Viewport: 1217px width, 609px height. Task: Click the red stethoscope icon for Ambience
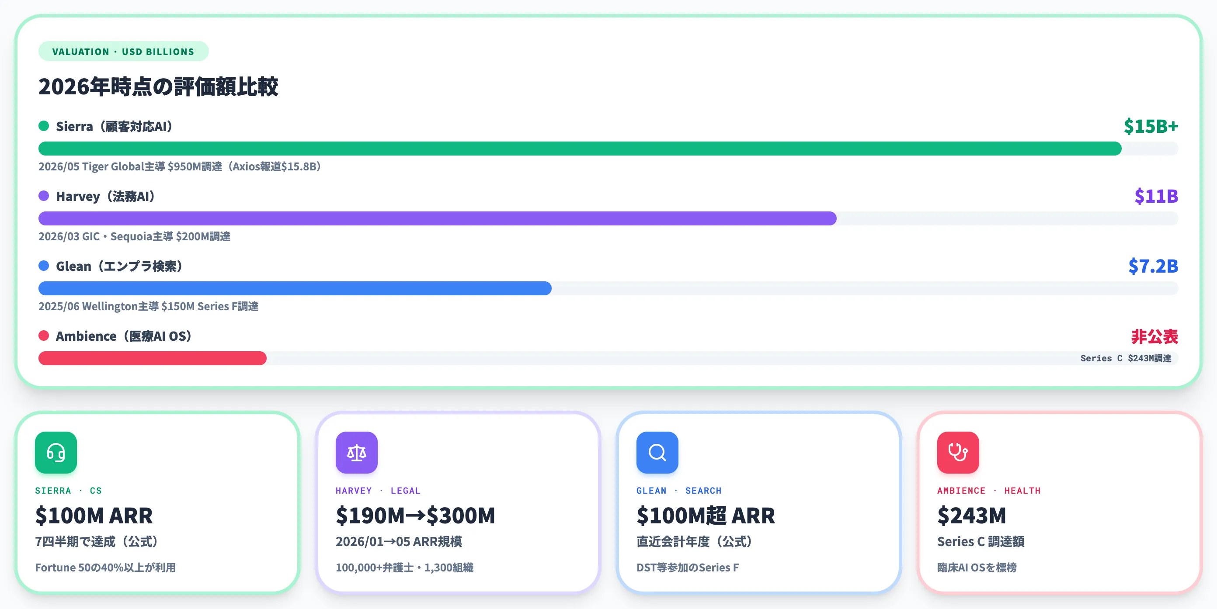point(958,452)
